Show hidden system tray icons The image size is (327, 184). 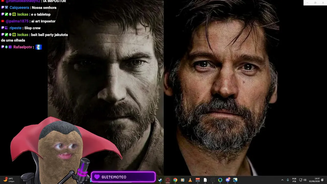282,180
